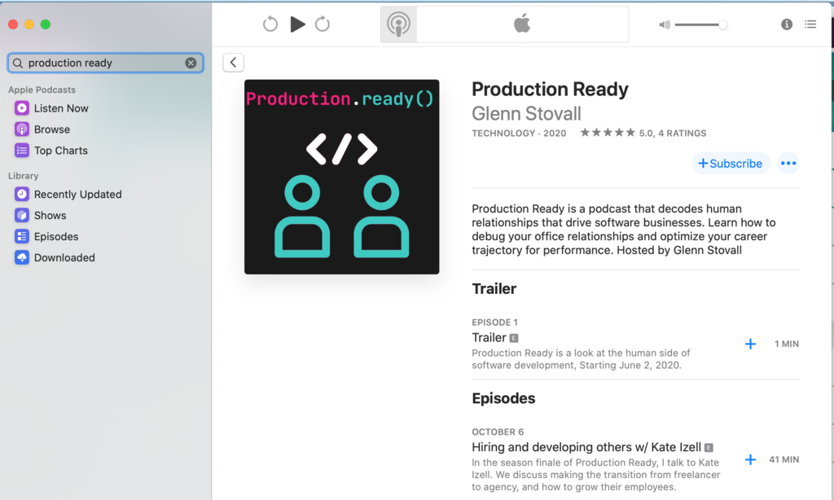Maximize the window with the green button
This screenshot has height=500, width=834.
tap(46, 24)
